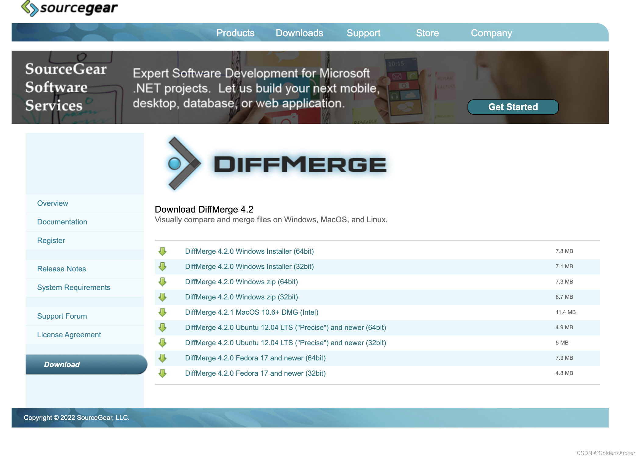Click the download arrow beside Fedora 17 (32bit)
640x458 pixels.
[162, 373]
